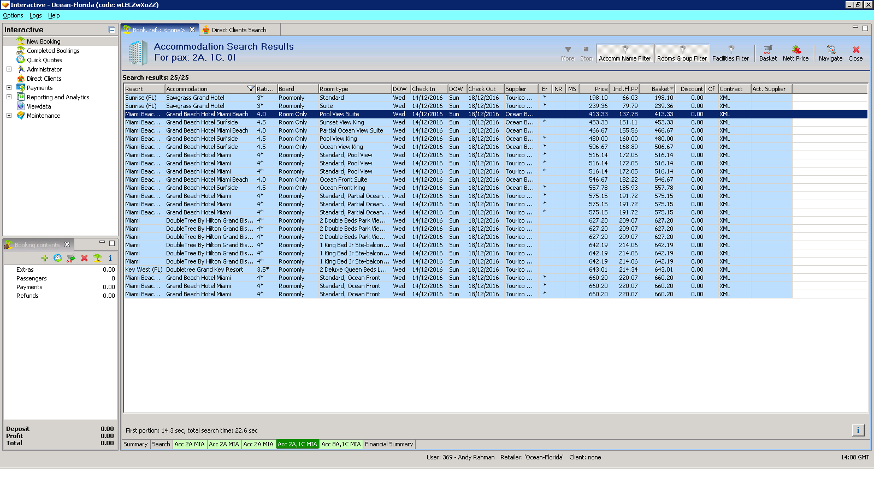Image resolution: width=874 pixels, height=491 pixels.
Task: Toggle the Accomm Name Filter
Action: pos(625,53)
